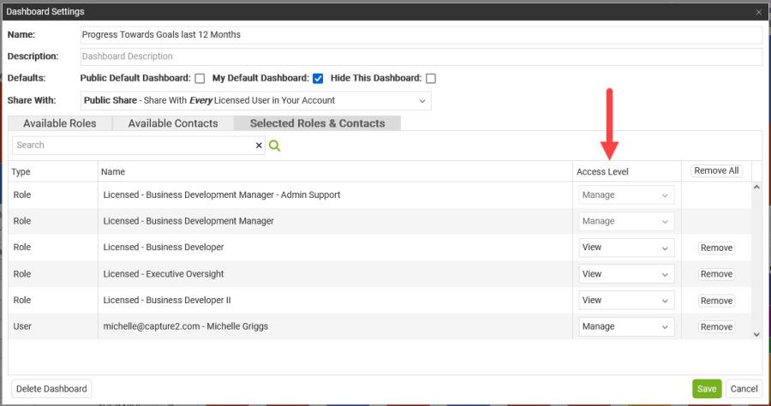Remove the Business Developer II role
The width and height of the screenshot is (771, 406).
[x=716, y=301]
